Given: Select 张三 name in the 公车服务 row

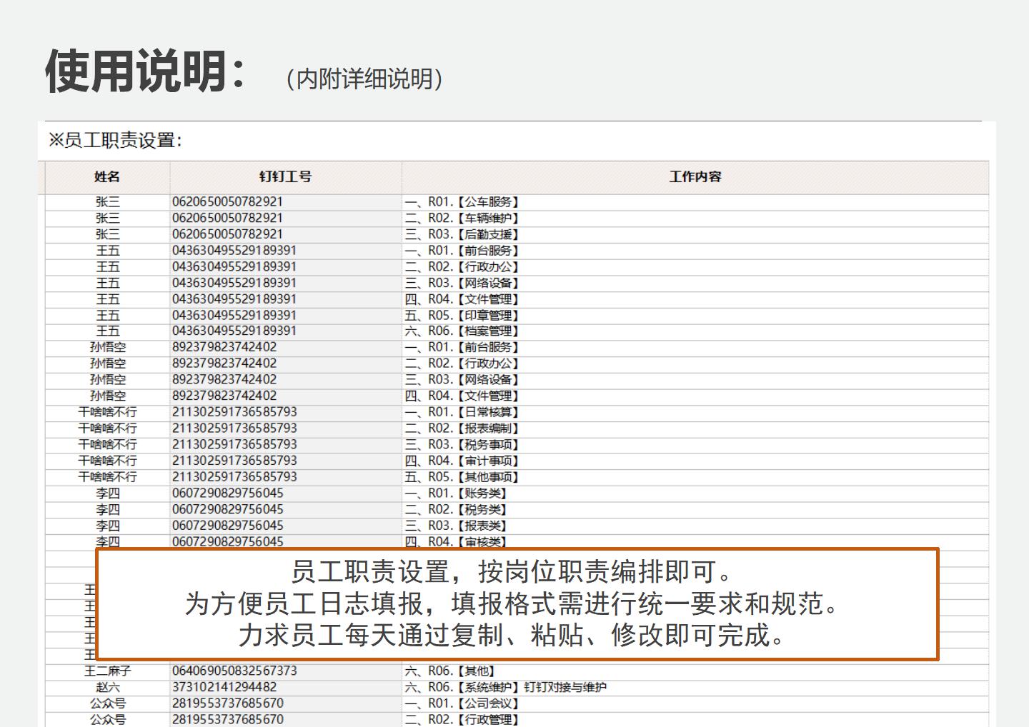Looking at the screenshot, I should pyautogui.click(x=107, y=202).
